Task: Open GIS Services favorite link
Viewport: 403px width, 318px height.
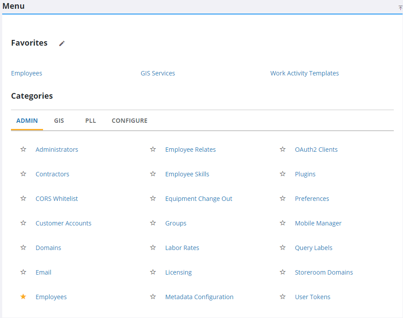Action: 158,73
